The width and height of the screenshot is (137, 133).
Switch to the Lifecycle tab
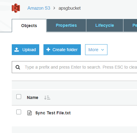(x=105, y=25)
